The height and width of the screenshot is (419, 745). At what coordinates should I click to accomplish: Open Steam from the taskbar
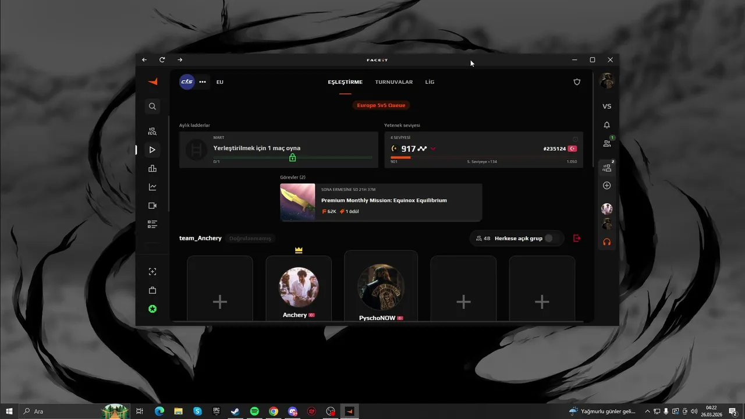235,411
